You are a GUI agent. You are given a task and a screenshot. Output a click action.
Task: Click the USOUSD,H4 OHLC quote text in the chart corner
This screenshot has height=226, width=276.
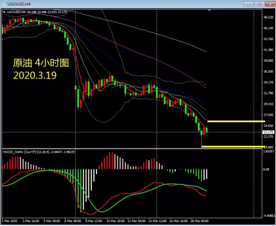click(x=37, y=12)
